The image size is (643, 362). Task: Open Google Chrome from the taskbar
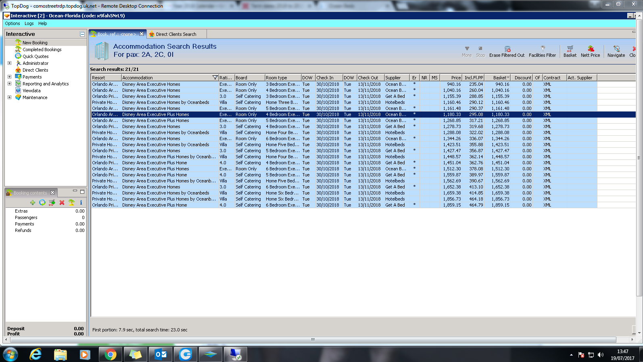(x=110, y=354)
